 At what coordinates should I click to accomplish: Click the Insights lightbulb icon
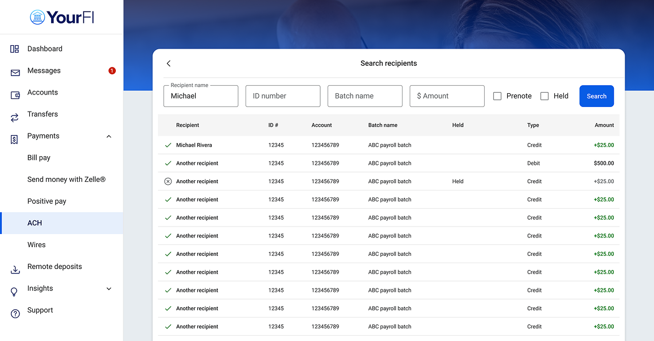[14, 288]
